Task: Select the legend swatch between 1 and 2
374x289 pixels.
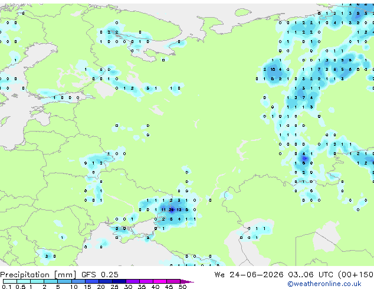Action: [37, 281]
